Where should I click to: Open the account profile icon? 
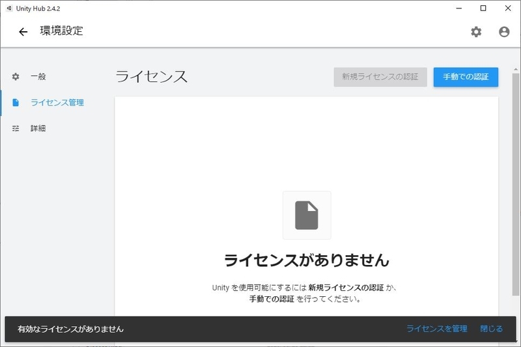503,32
